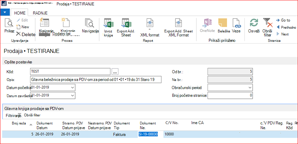Click Stvarno. PDV Datum prijave header
This screenshot has height=144, width=298.
tap(74, 125)
